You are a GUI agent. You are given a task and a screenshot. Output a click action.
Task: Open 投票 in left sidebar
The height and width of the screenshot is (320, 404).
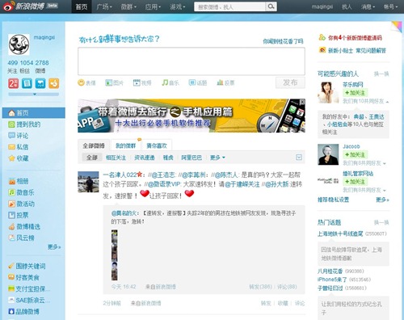(x=19, y=215)
